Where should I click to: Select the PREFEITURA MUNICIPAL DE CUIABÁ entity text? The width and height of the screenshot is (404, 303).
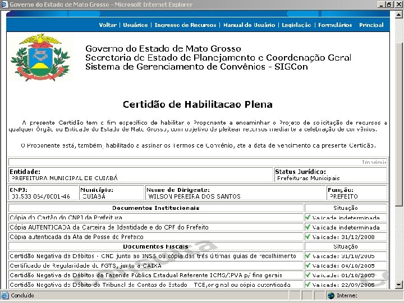65,178
